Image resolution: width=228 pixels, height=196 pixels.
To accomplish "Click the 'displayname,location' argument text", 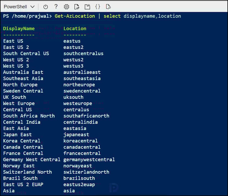I will tap(152, 16).
